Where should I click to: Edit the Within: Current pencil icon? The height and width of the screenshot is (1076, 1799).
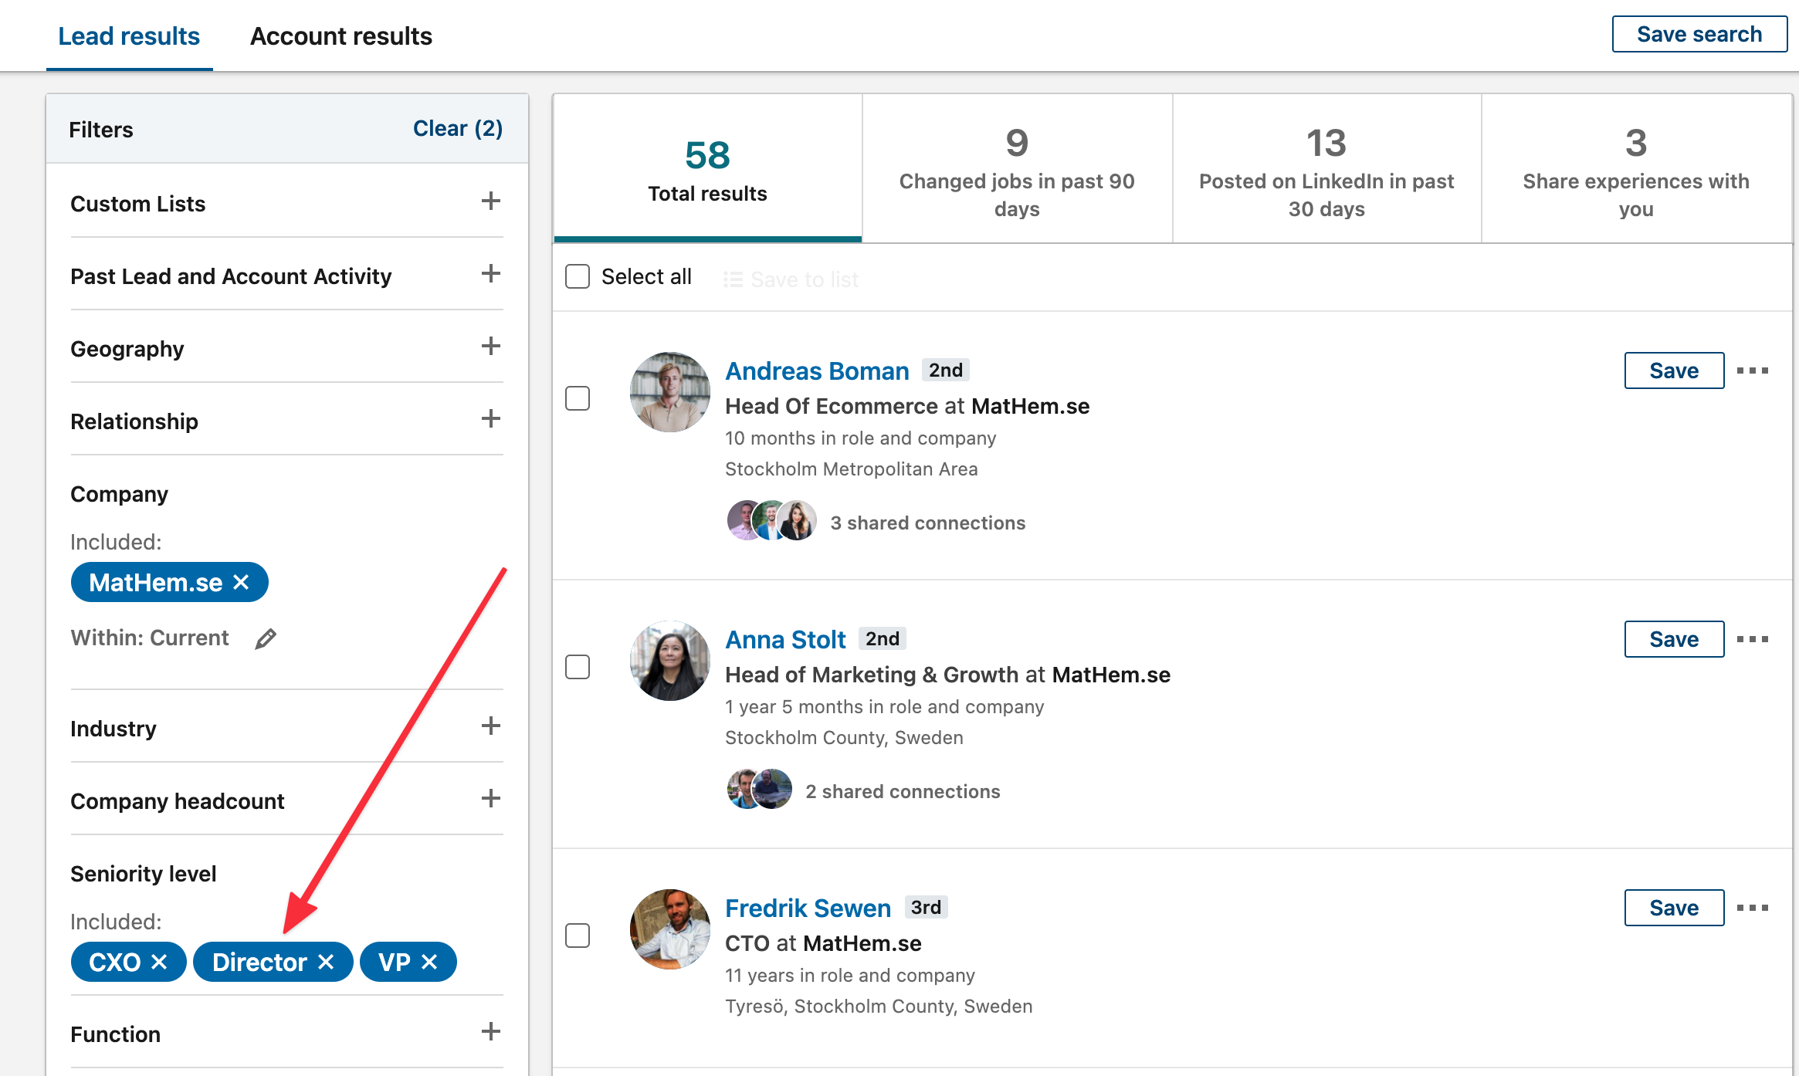point(266,638)
